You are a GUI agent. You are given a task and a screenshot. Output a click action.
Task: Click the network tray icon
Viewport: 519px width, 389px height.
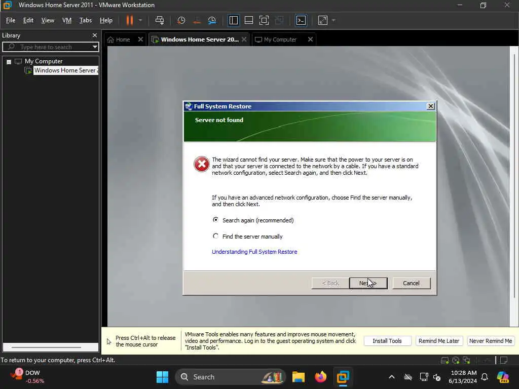click(x=424, y=377)
